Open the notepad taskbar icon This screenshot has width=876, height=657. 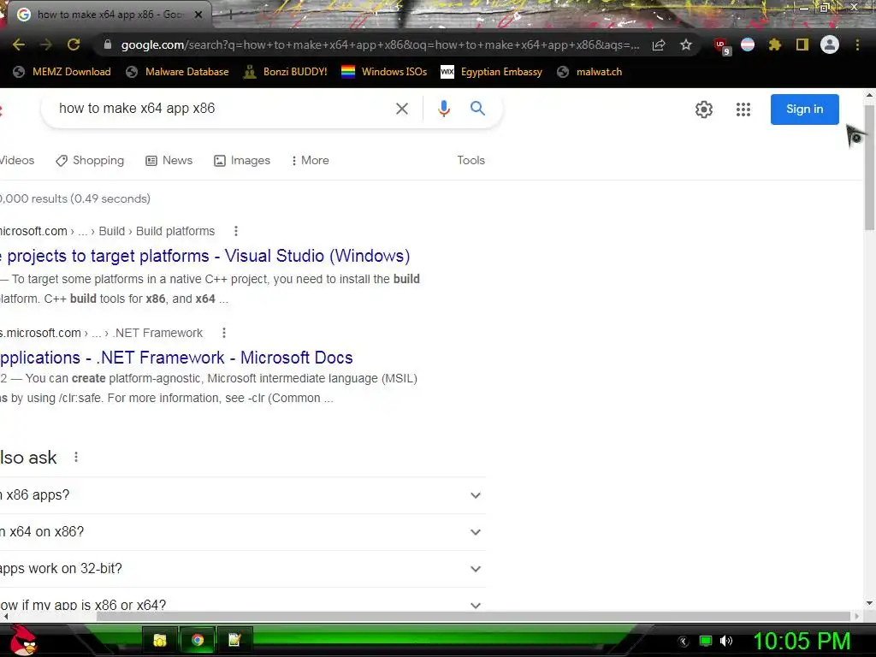234,640
